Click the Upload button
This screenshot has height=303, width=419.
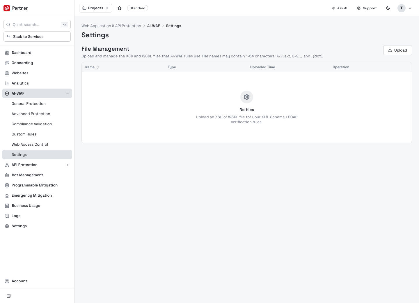(397, 50)
